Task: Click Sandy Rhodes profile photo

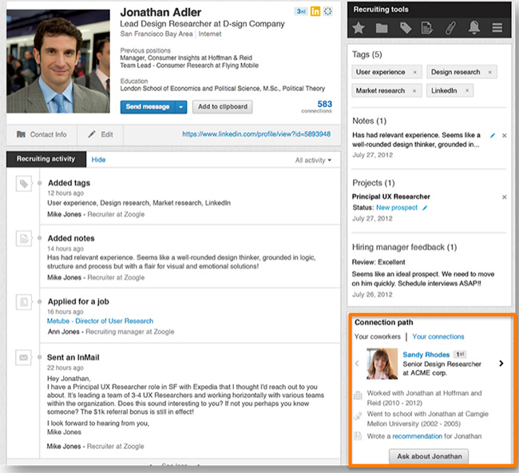Action: 382,364
